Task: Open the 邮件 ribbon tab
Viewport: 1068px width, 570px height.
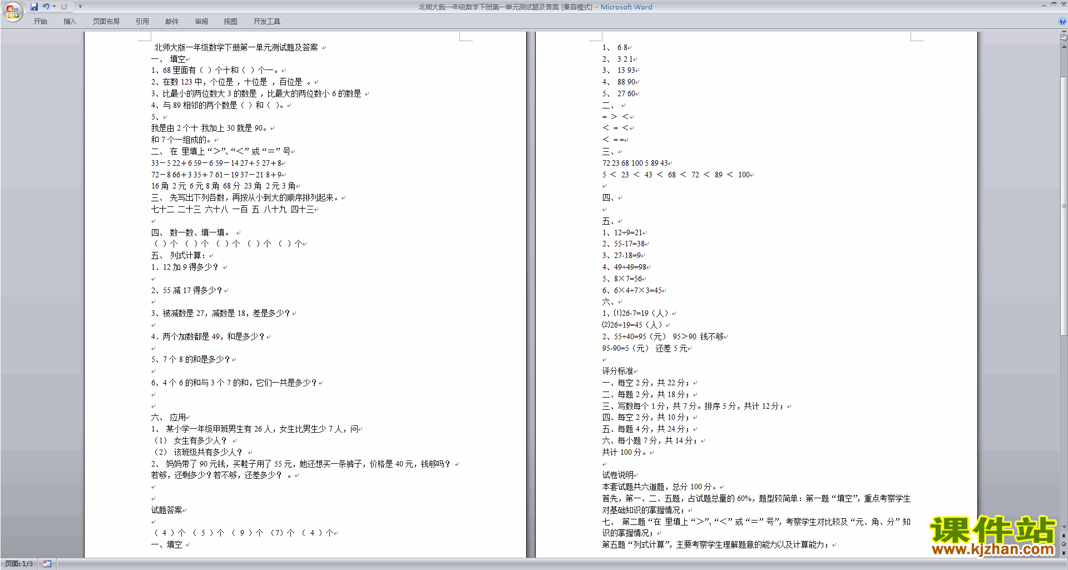Action: 172,22
